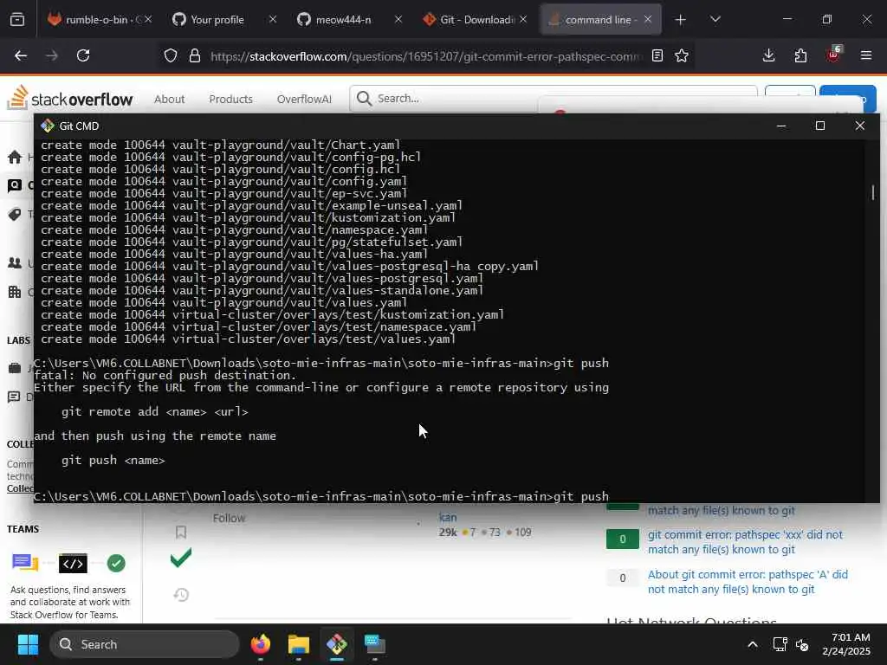Click the Jobs briefcase icon under LABS
Image resolution: width=887 pixels, height=665 pixels.
coord(15,368)
